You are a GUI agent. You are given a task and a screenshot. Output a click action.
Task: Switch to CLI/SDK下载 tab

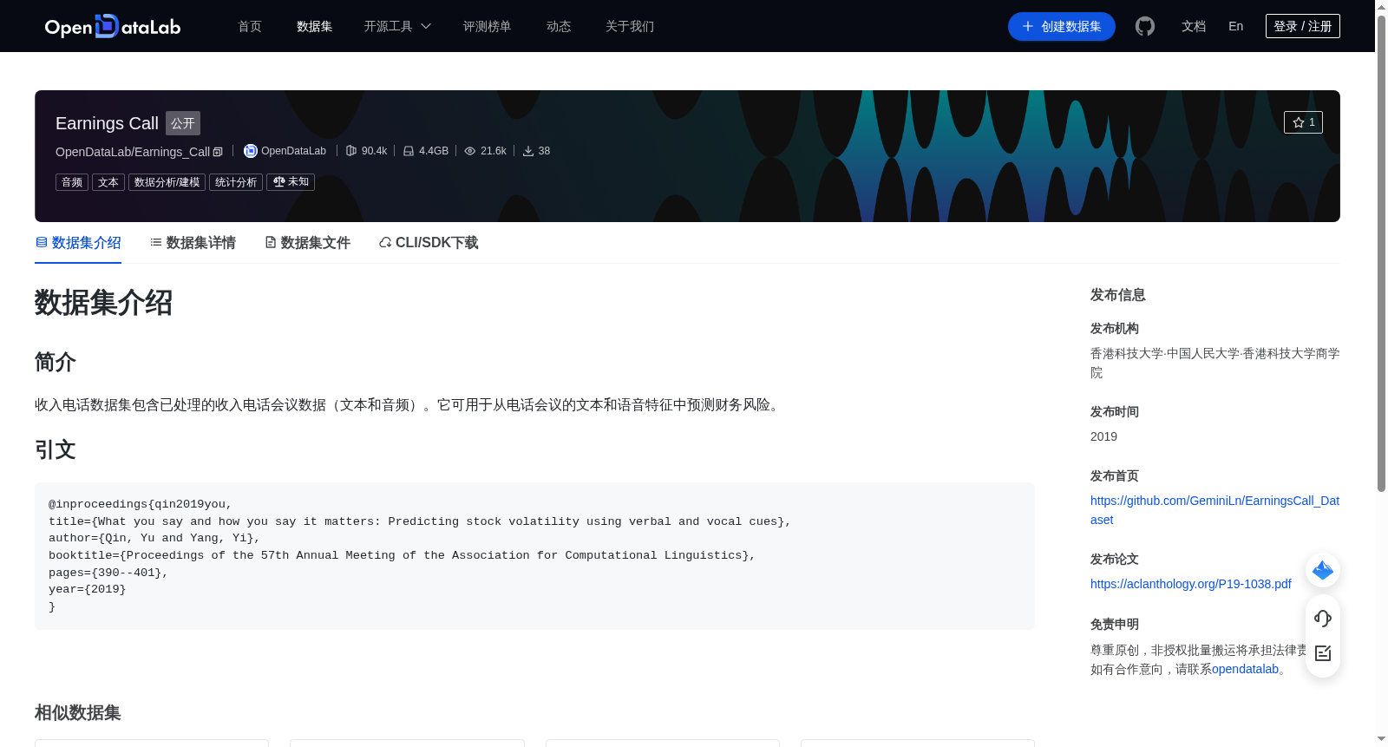point(429,243)
